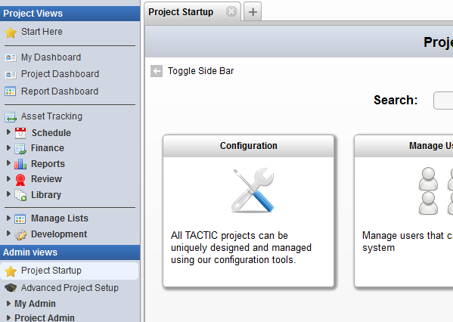Screen dimensions: 453x322
Task: Click into the Search input field
Action: click(x=443, y=101)
